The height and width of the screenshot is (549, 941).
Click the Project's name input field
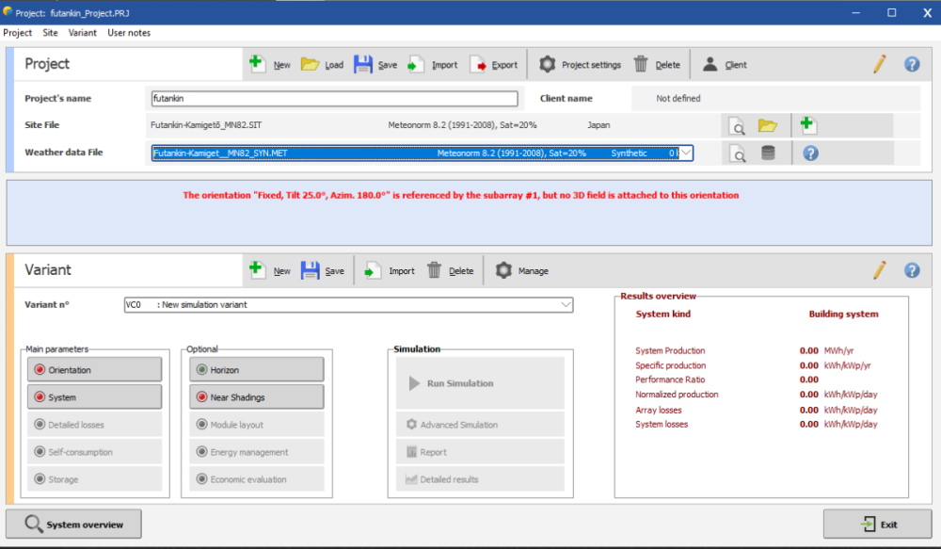click(334, 99)
